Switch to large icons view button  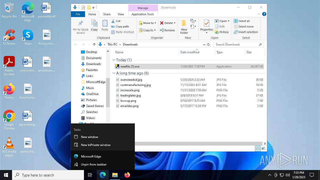(263, 148)
